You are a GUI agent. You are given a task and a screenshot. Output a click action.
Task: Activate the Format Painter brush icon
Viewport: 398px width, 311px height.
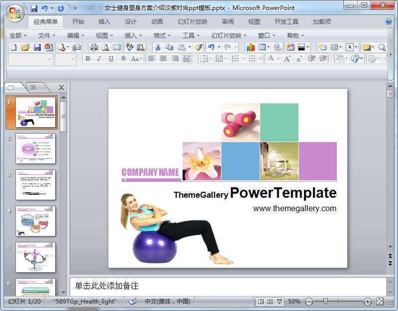pyautogui.click(x=199, y=47)
